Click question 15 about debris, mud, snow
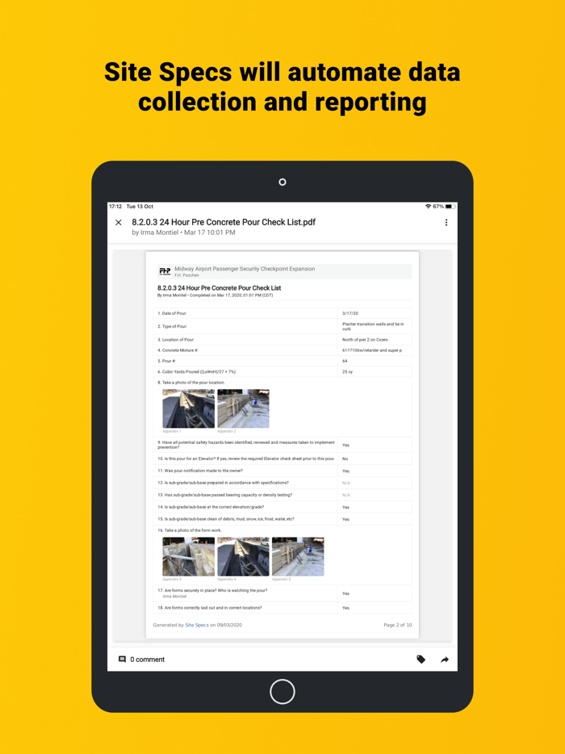Viewport: 565px width, 754px height. coord(226,519)
